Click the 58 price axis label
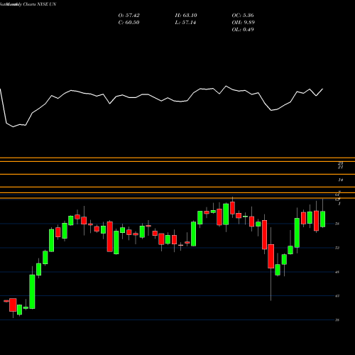Screen dimensions: 355x355 [x=337, y=224]
